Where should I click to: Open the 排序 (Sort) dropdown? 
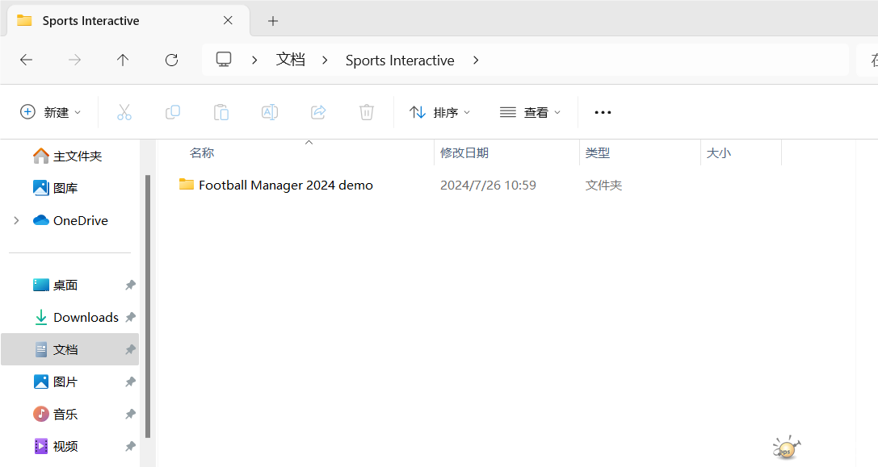point(439,112)
